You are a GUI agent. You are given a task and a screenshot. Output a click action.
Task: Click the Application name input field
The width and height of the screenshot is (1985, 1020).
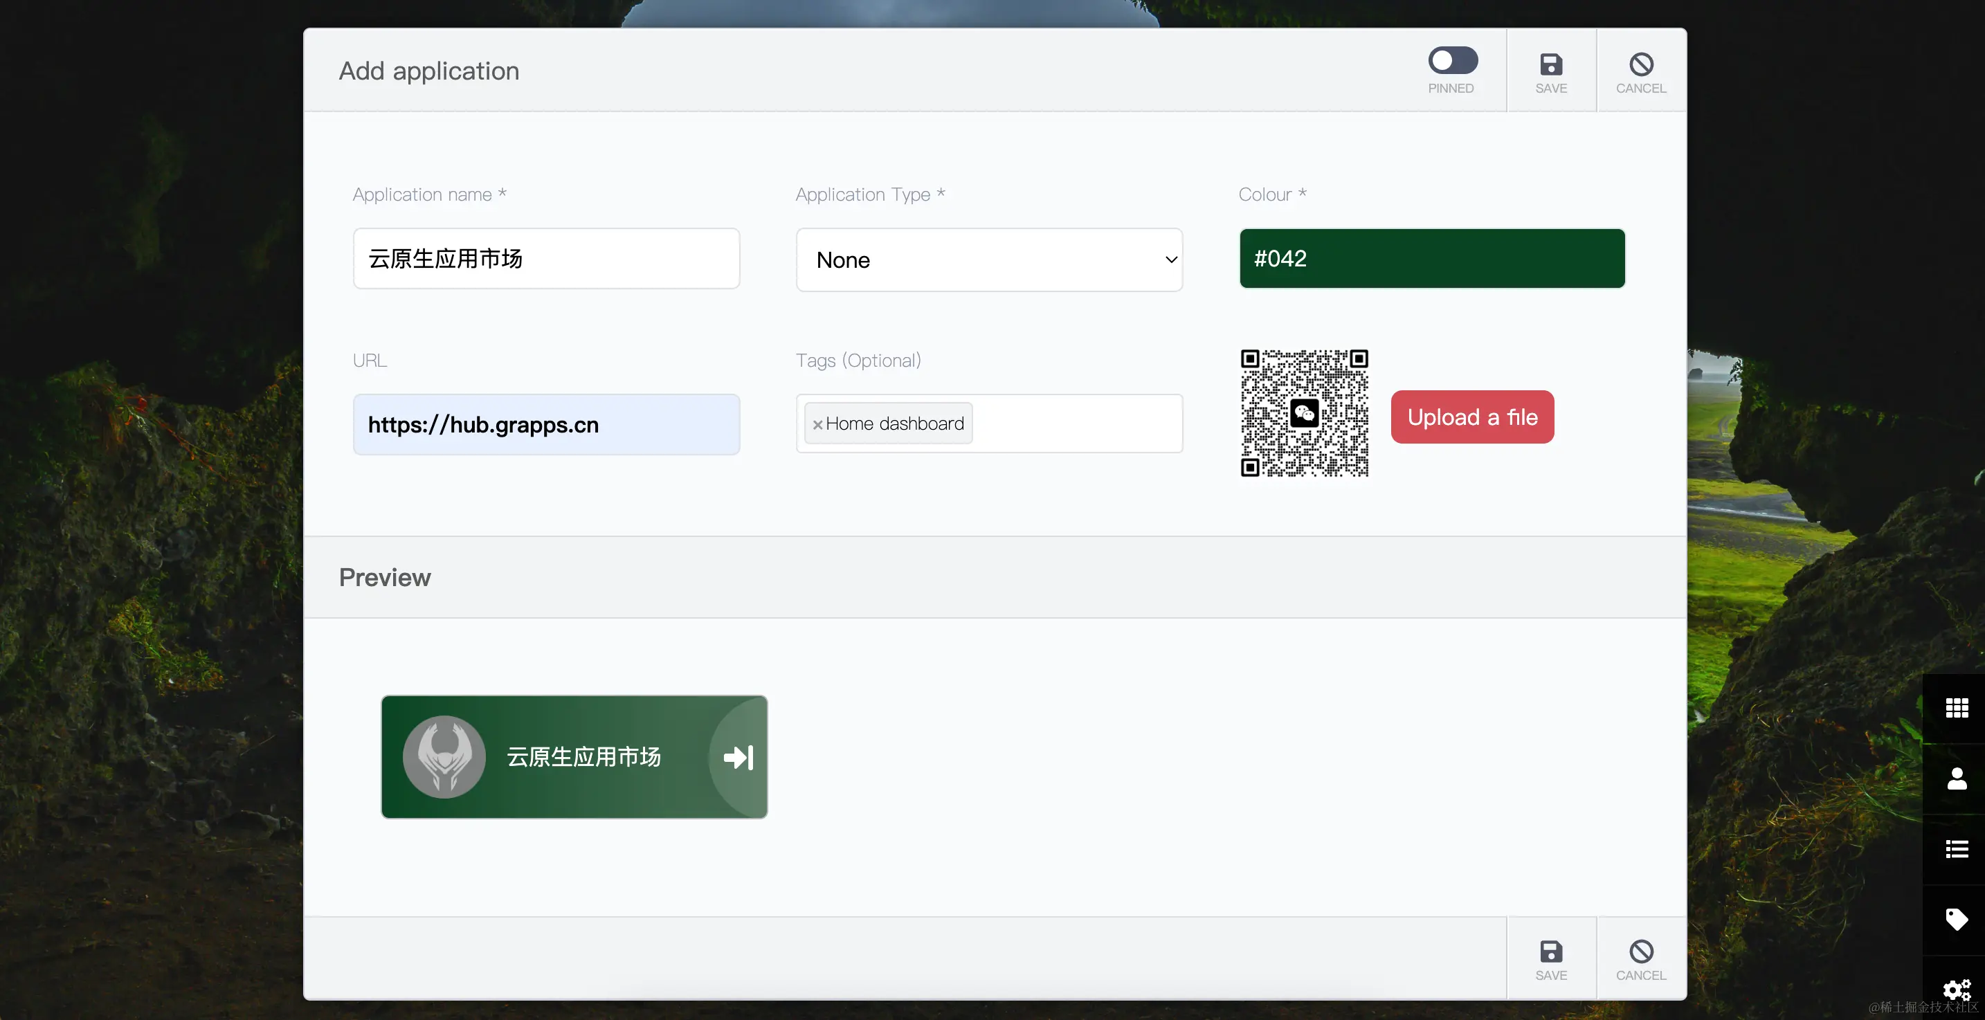coord(546,258)
